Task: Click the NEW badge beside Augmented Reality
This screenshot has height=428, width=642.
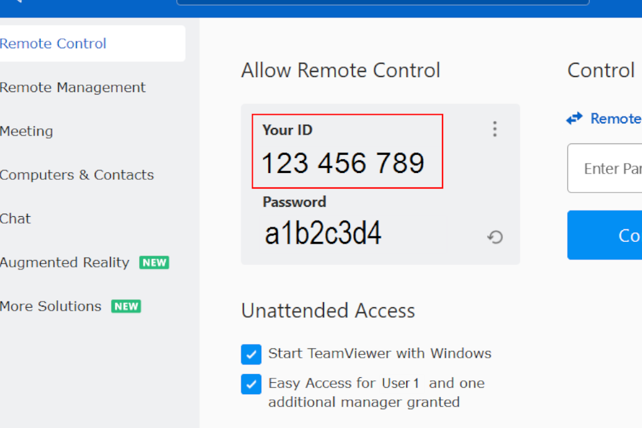Action: point(154,263)
